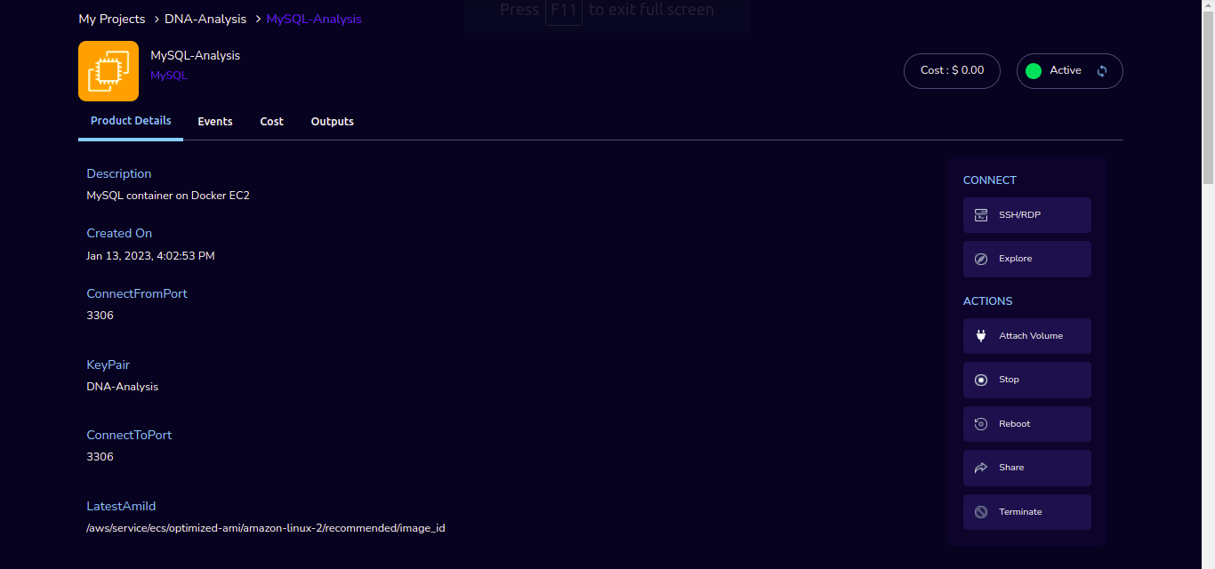Click the SSH/RDP terminal icon
Image resolution: width=1215 pixels, height=569 pixels.
981,215
